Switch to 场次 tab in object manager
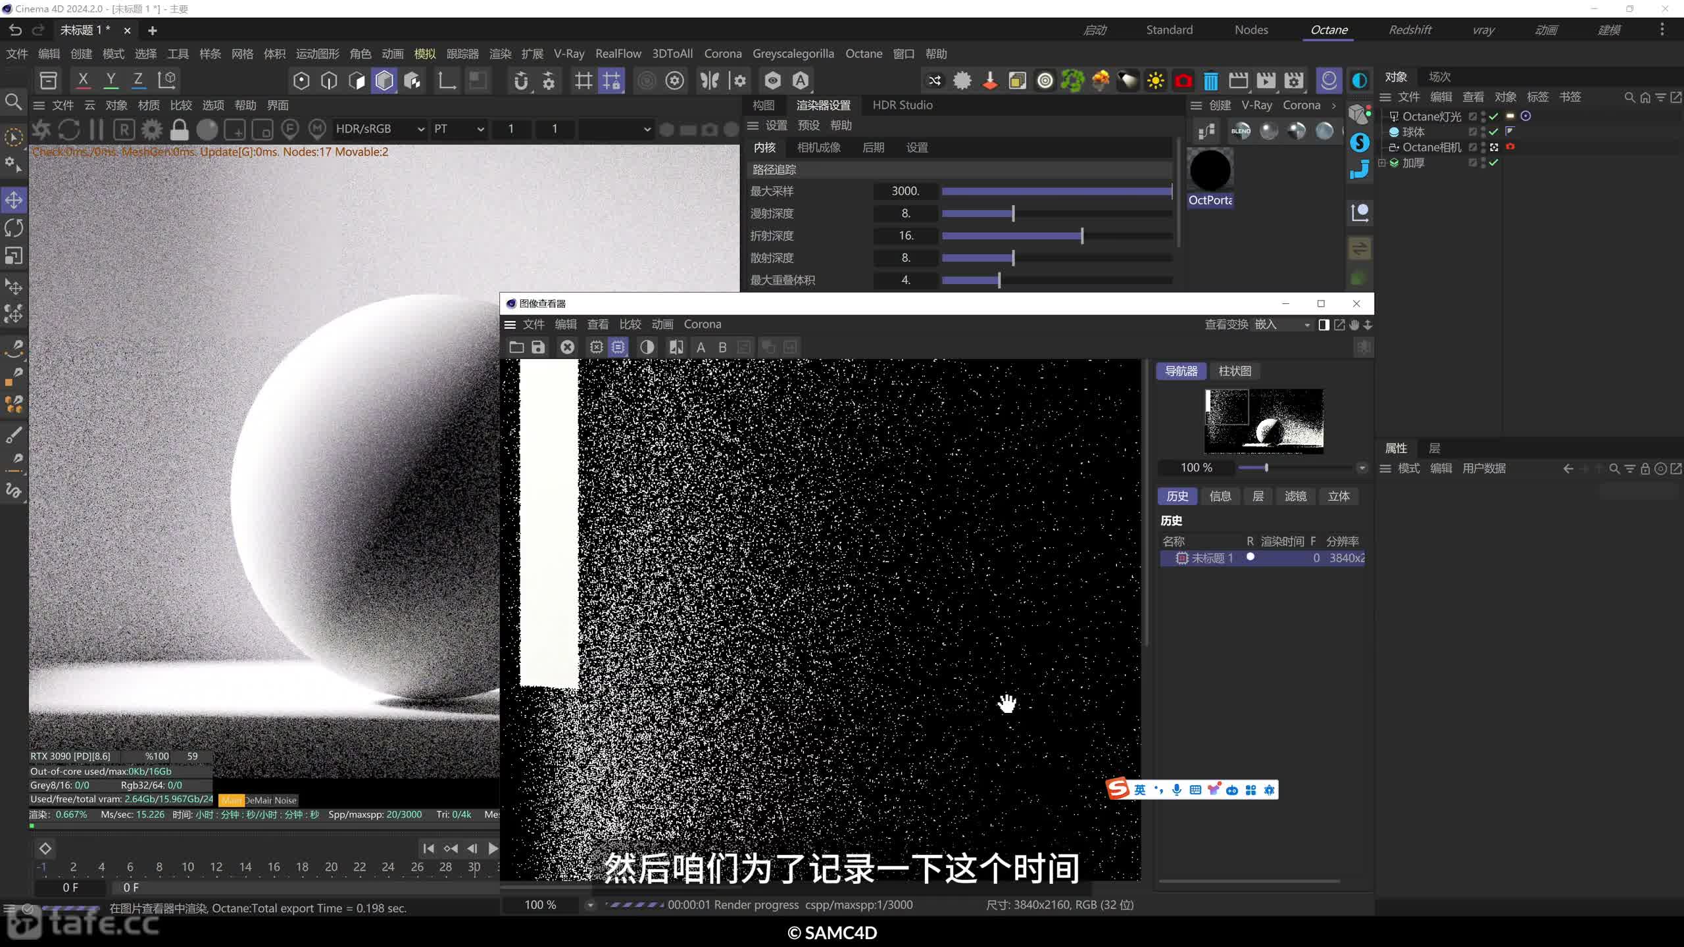Screen dimensions: 1684x947 tap(1439, 77)
